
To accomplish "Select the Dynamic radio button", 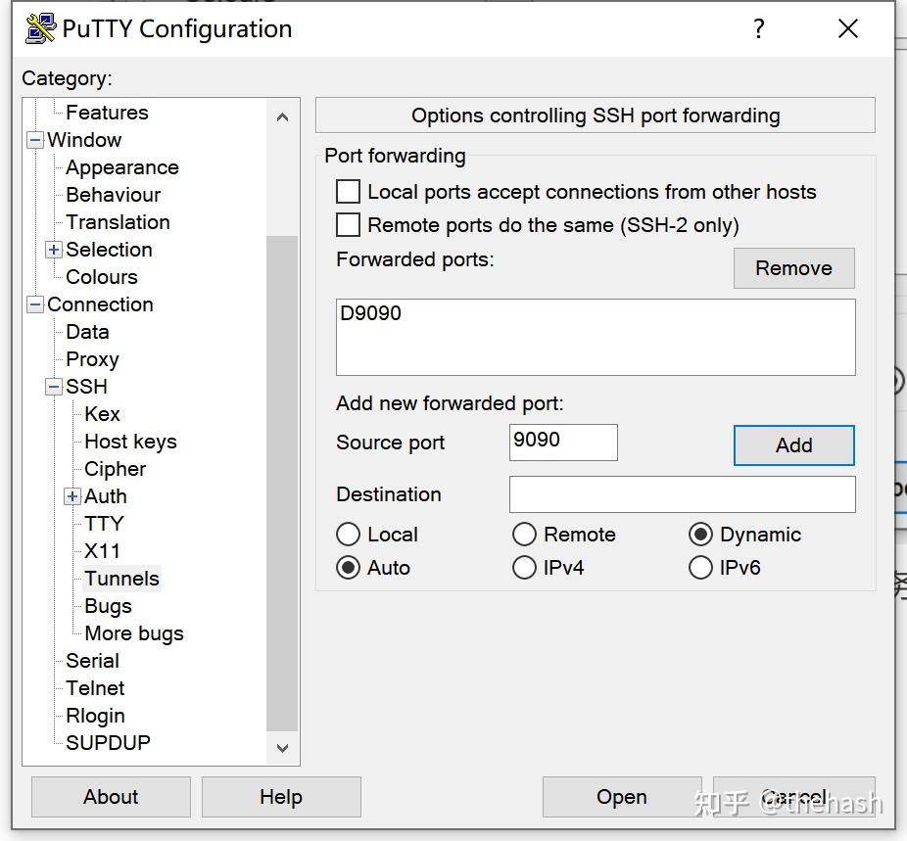I will coord(700,535).
